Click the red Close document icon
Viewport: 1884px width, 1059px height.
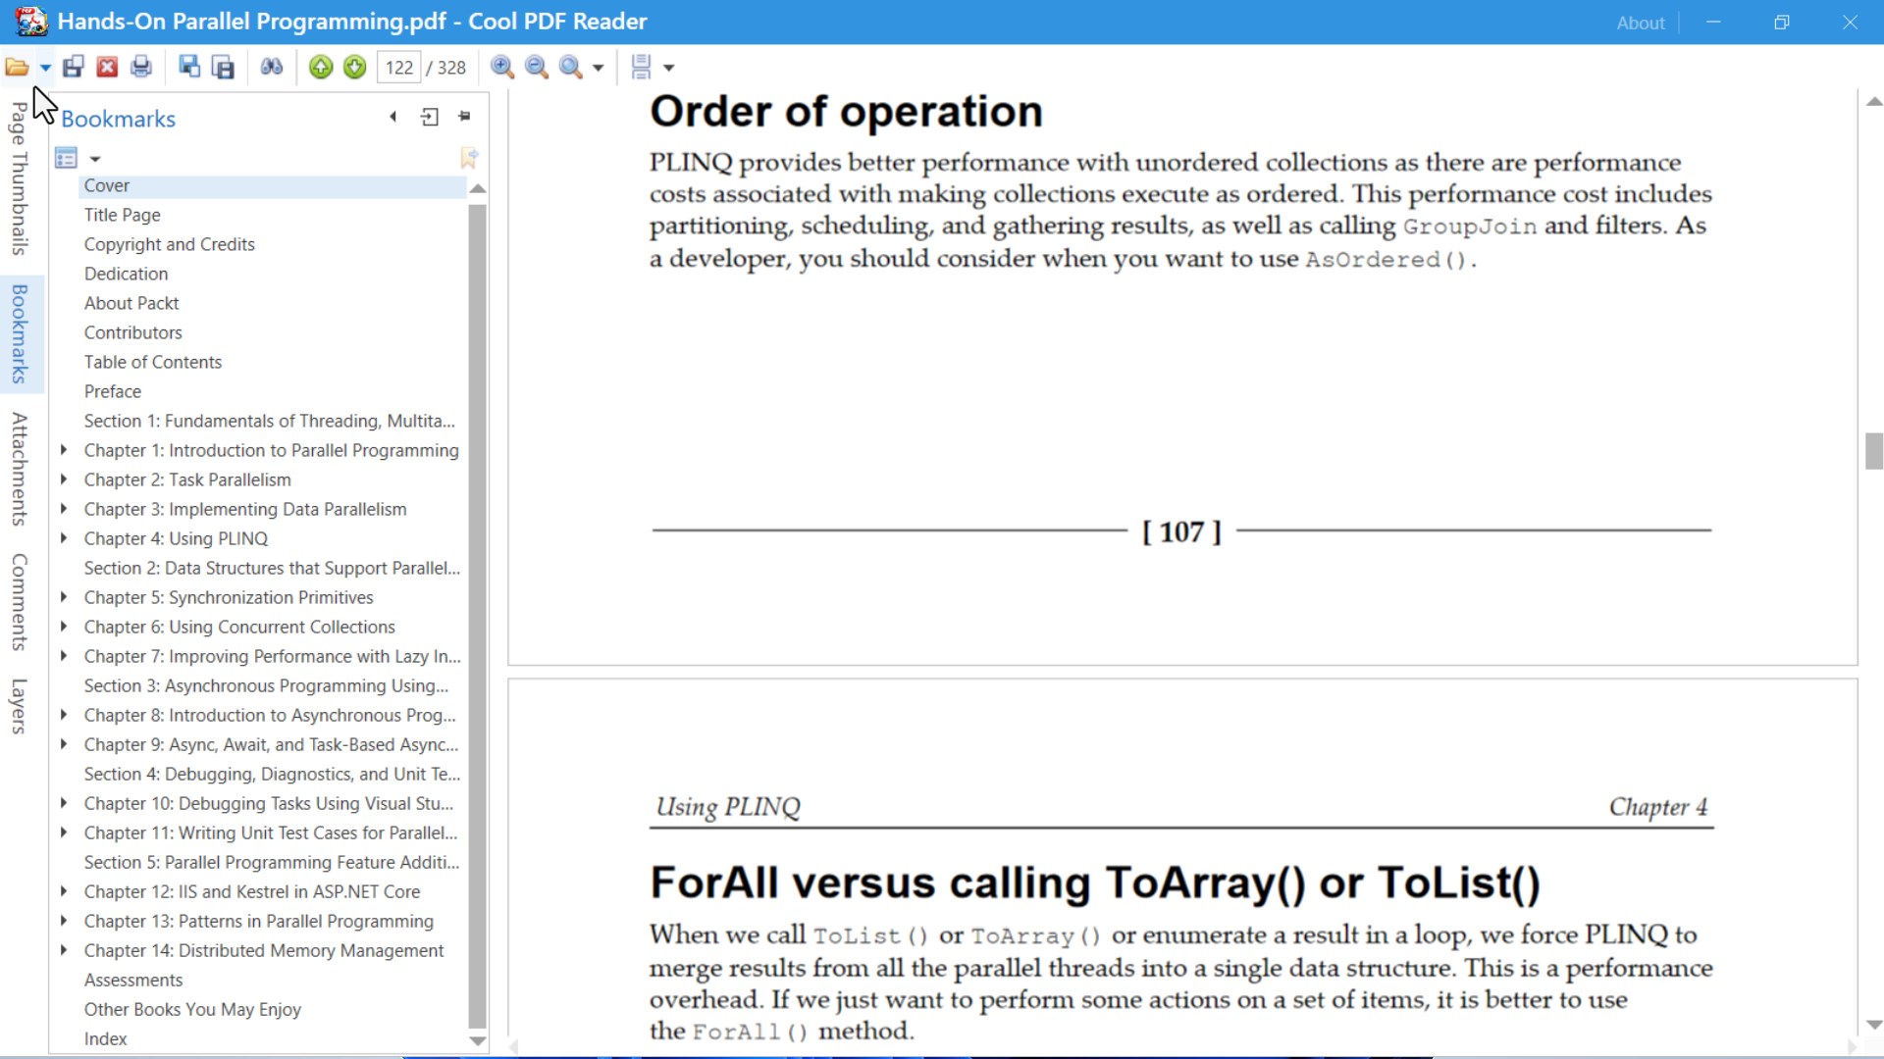(107, 67)
